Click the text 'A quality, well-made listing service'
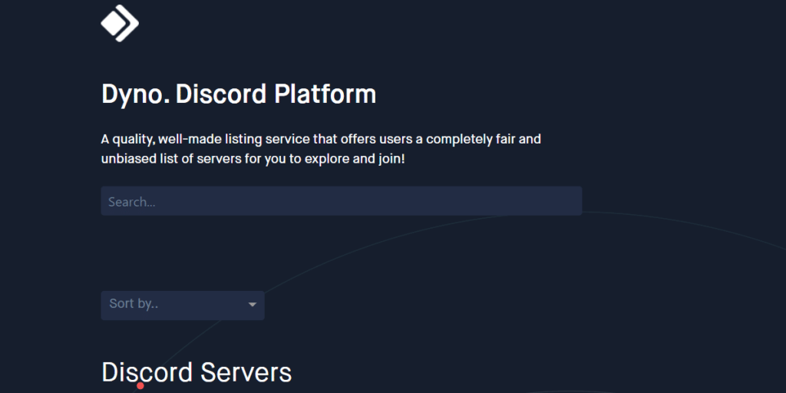 coord(206,139)
